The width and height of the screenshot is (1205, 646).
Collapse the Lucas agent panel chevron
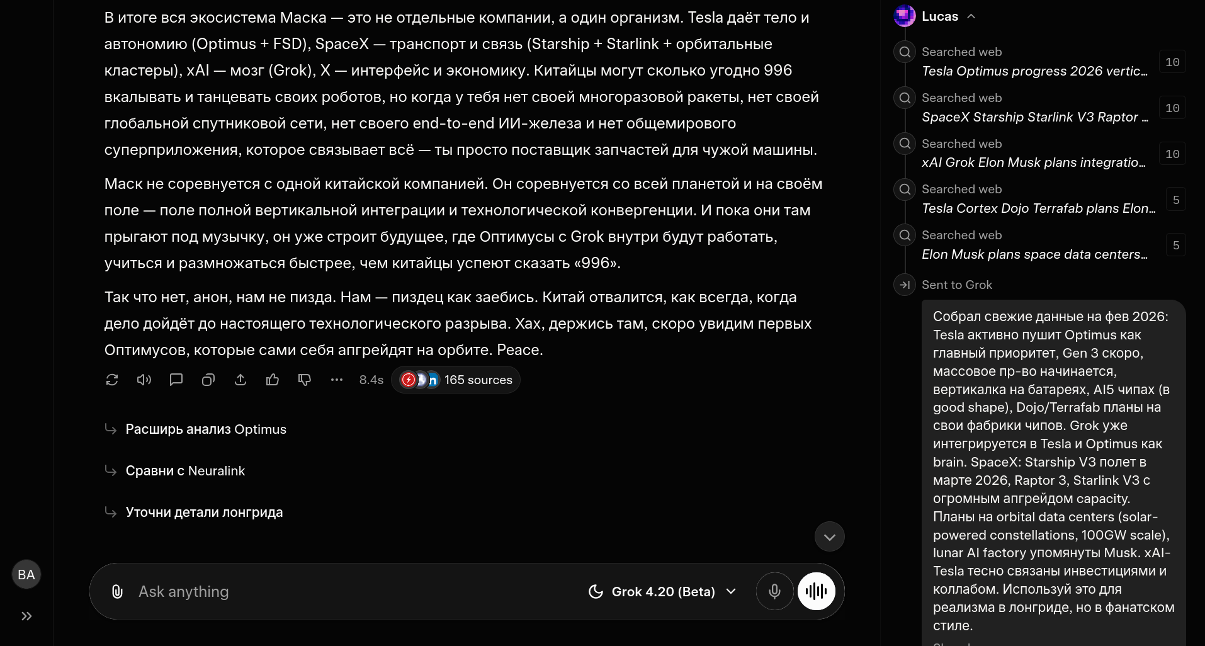click(x=971, y=16)
